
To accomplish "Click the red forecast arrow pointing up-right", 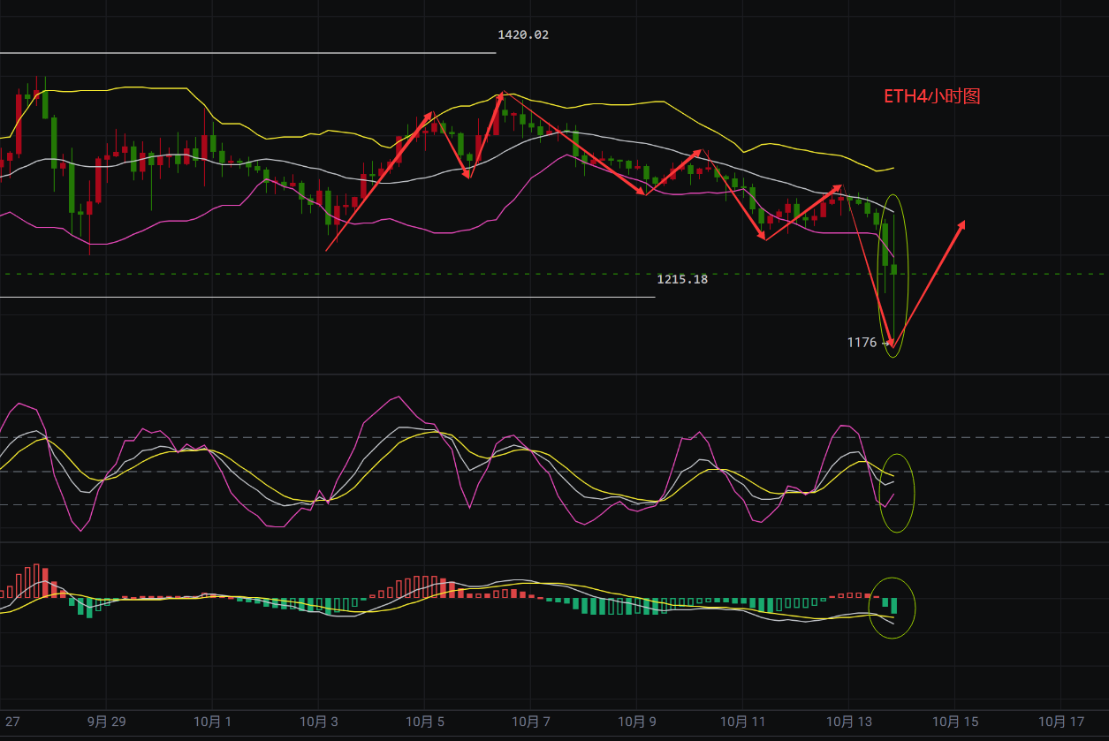I will (x=930, y=281).
